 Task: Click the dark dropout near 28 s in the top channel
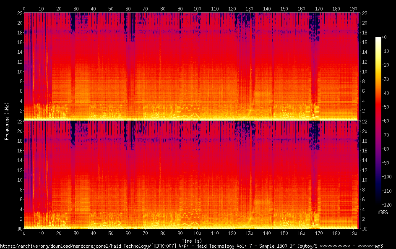coord(73,21)
